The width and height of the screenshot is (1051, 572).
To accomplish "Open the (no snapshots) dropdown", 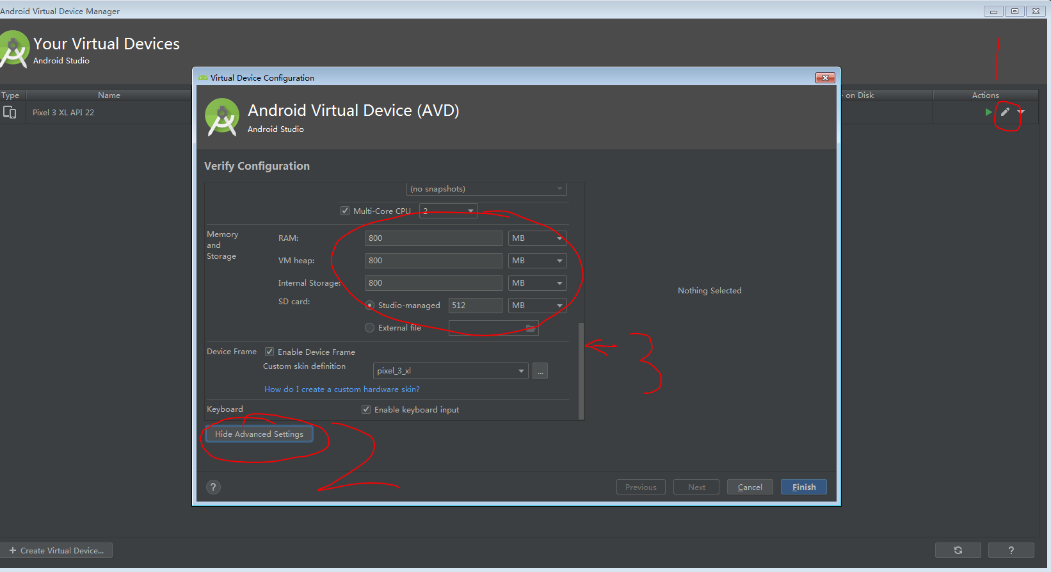I will pyautogui.click(x=486, y=189).
